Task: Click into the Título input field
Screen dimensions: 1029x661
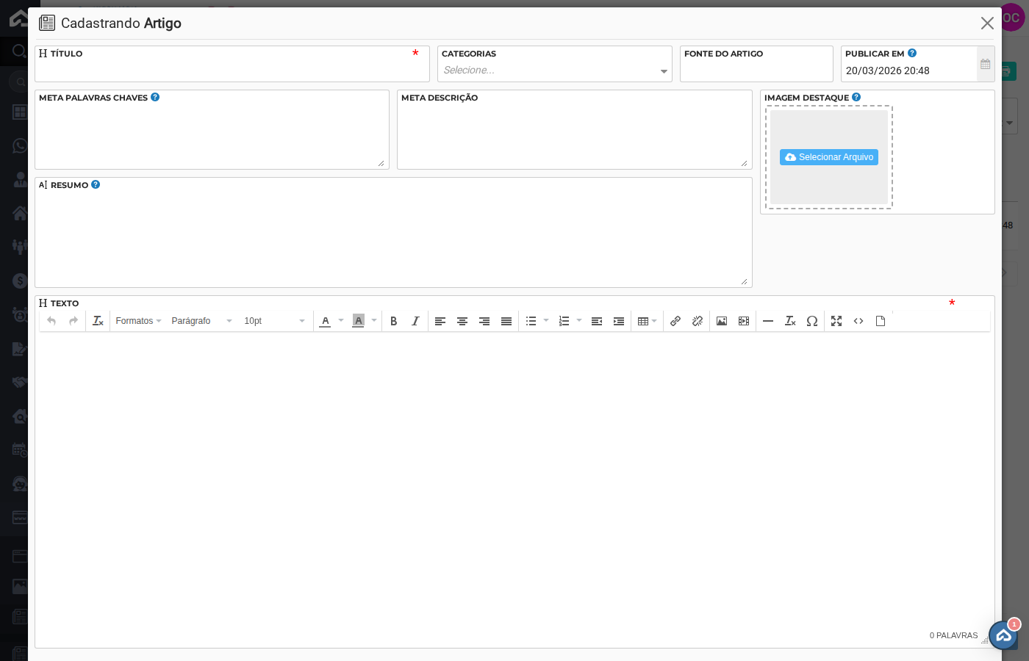Action: (232, 71)
